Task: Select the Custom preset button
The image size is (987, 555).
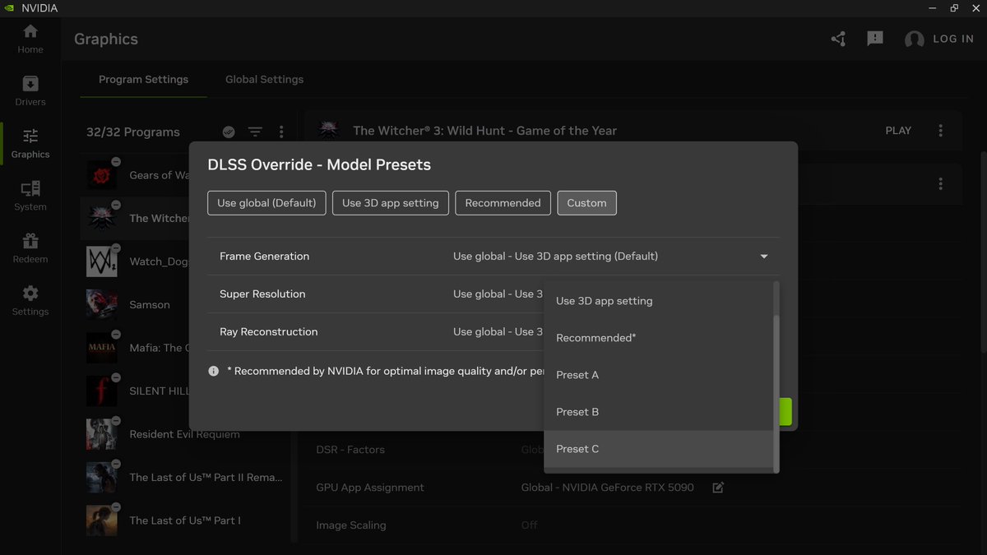Action: [586, 203]
